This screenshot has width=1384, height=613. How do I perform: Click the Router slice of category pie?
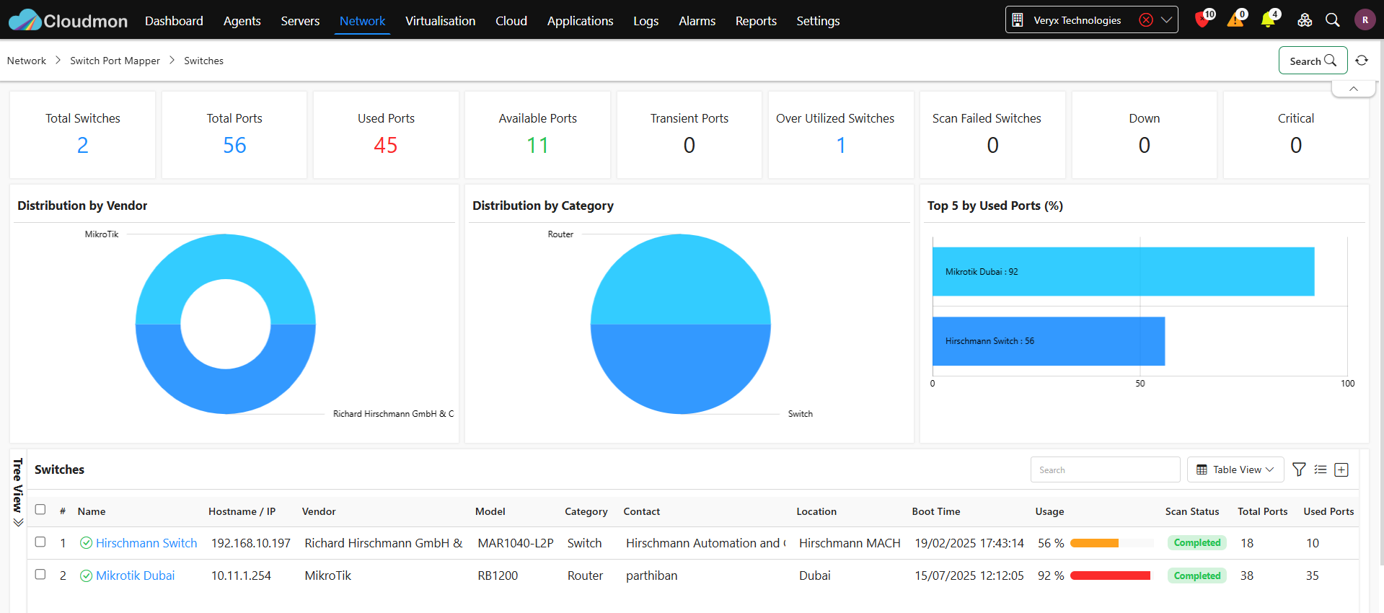681,279
